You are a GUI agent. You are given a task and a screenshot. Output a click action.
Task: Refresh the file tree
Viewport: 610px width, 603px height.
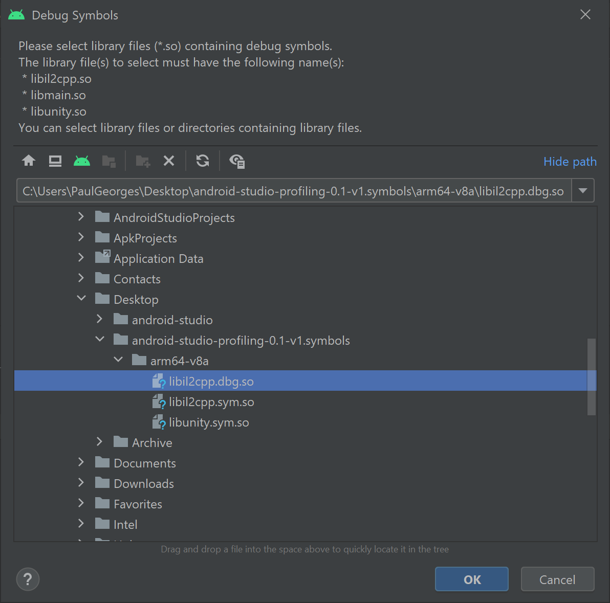203,161
